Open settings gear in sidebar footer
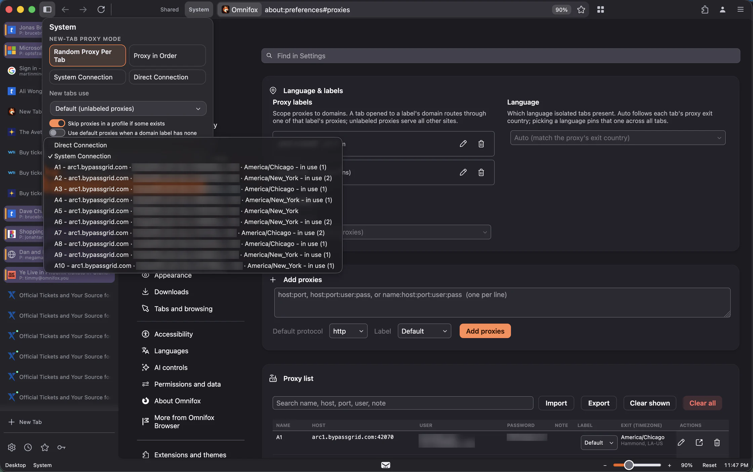Viewport: 753px width, 472px height. (x=11, y=447)
